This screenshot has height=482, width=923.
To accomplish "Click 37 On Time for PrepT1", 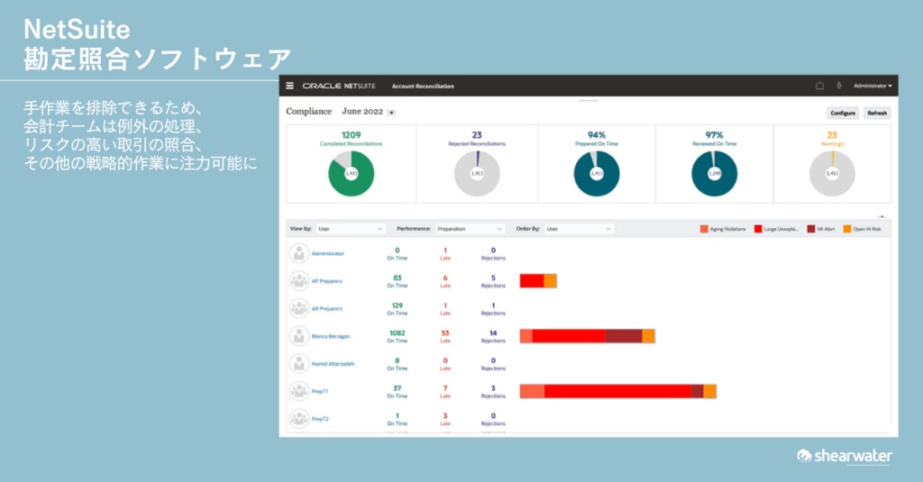I will [398, 391].
